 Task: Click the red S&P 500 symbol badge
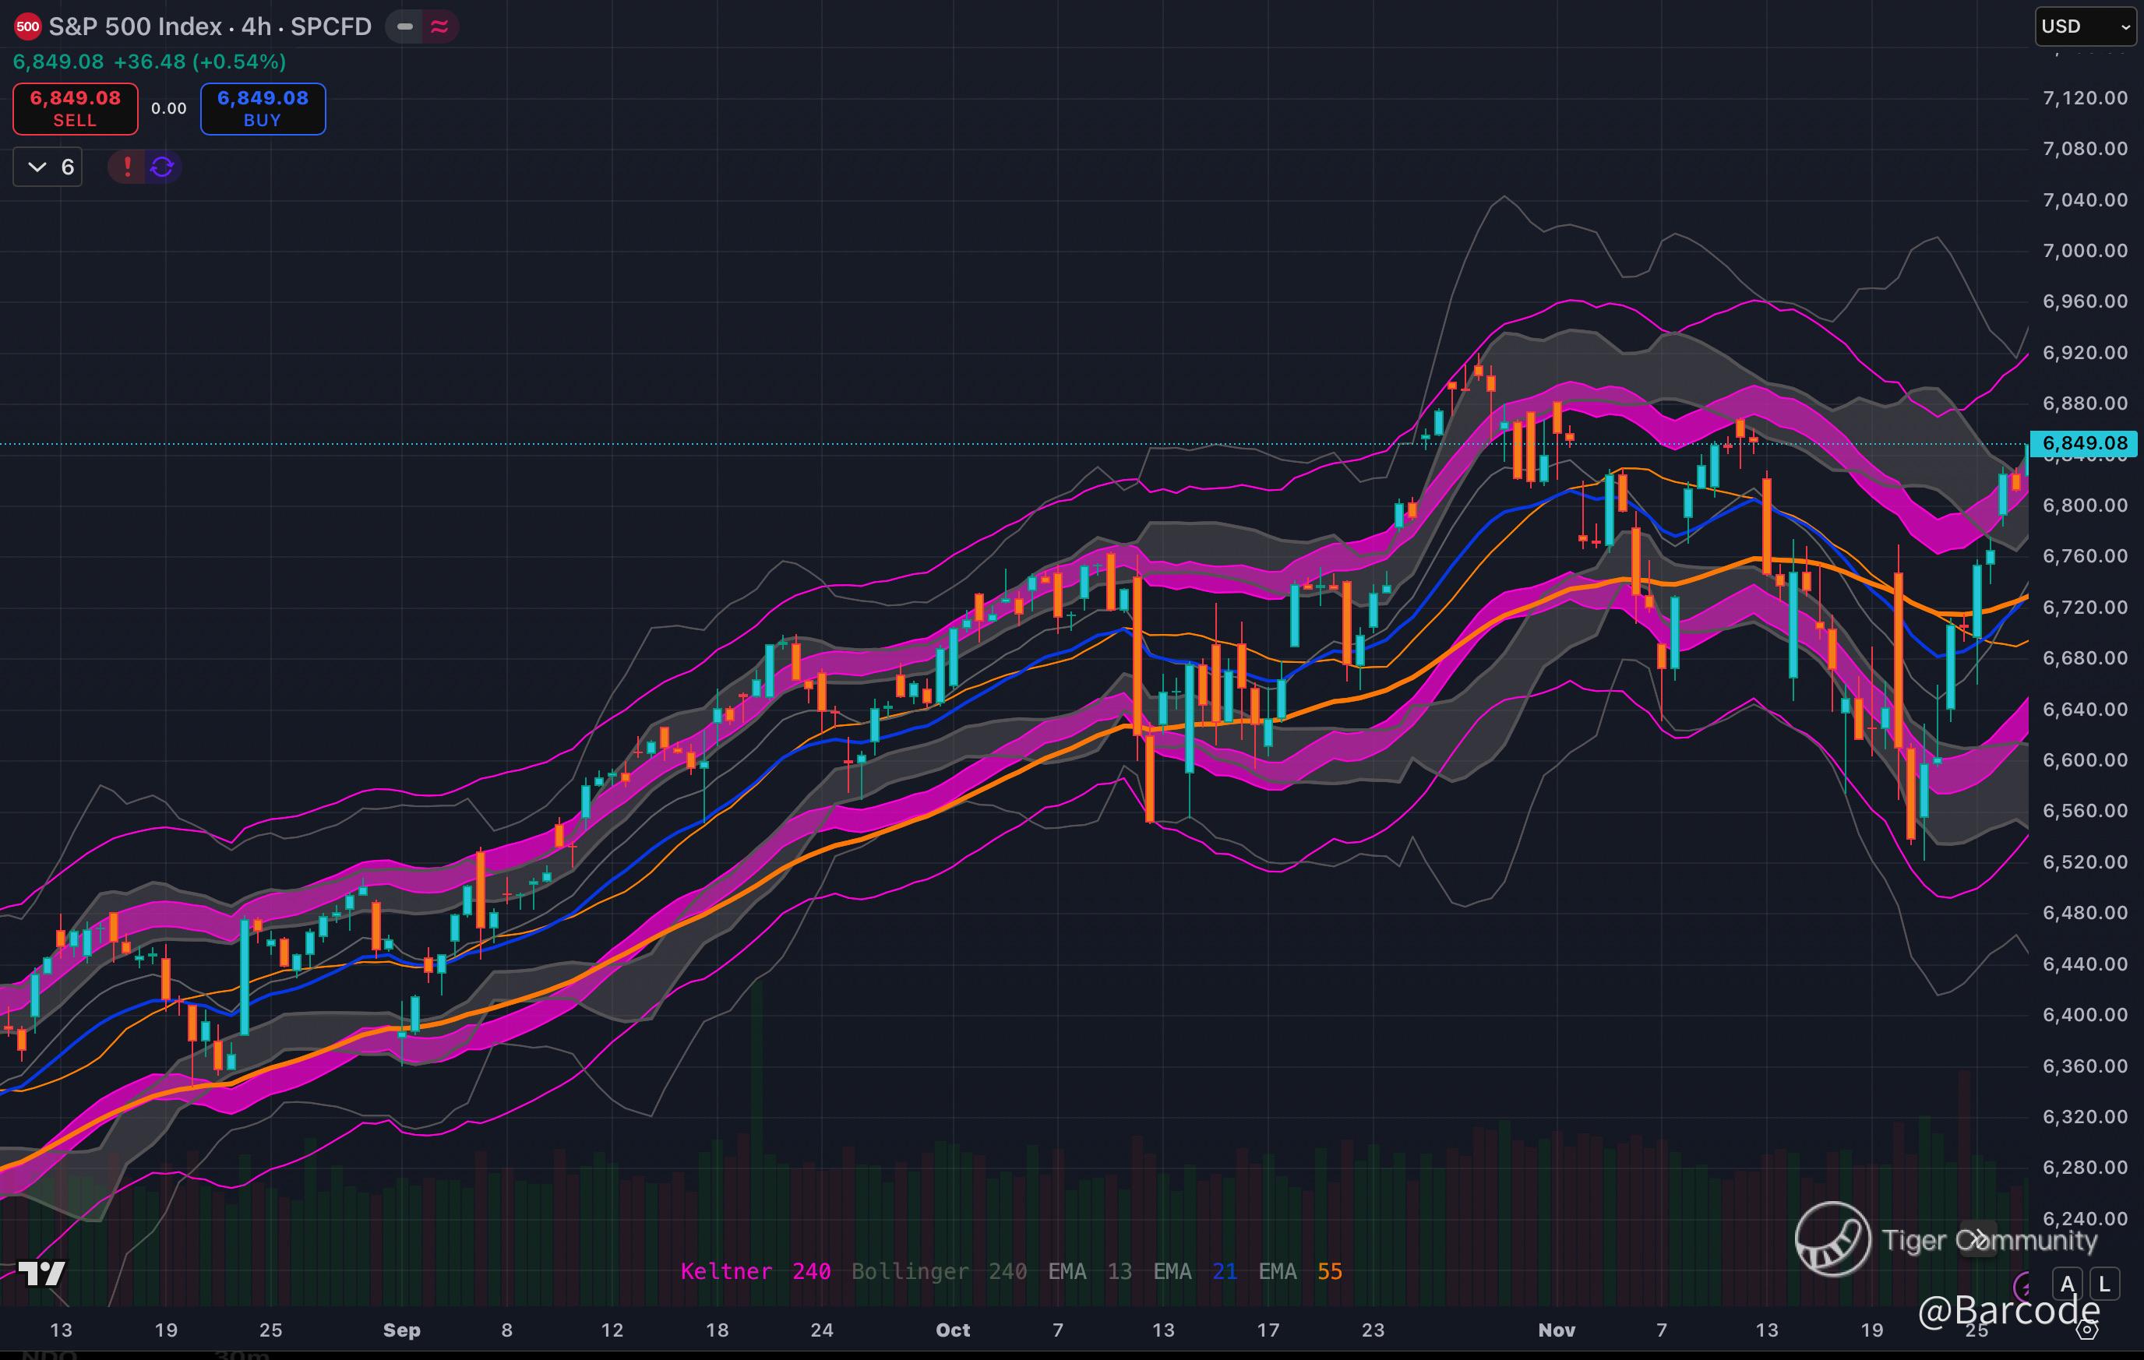27,26
